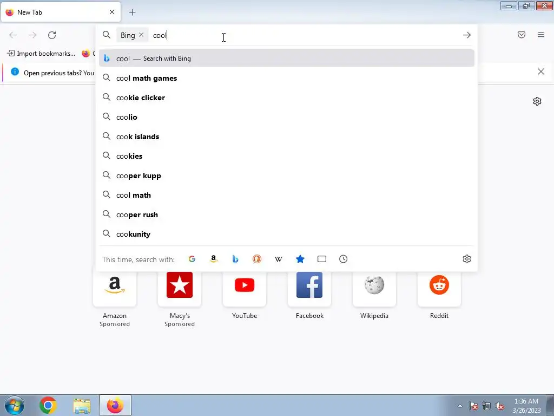The height and width of the screenshot is (416, 554).
Task: Show hidden system tray icons
Action: [x=460, y=406]
